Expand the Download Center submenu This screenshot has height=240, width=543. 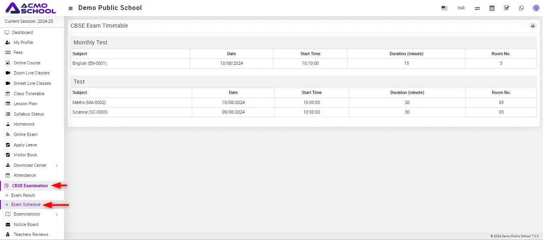(30, 165)
